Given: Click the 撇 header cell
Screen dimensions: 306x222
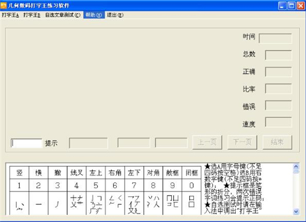Looking at the screenshot, I should [58, 173].
